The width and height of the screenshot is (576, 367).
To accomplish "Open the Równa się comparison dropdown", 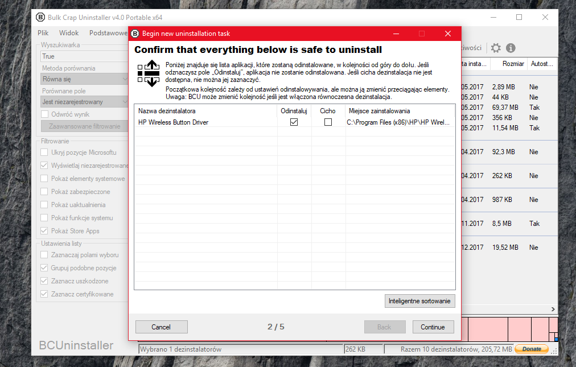I will coord(84,79).
